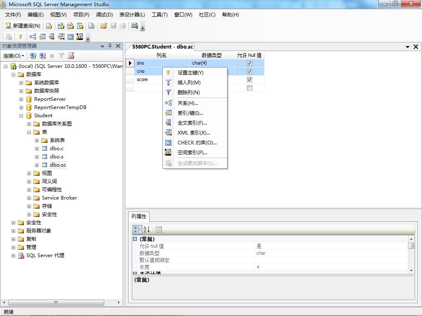Click the Manage Fulltext Index toolbar icon

pos(52,37)
